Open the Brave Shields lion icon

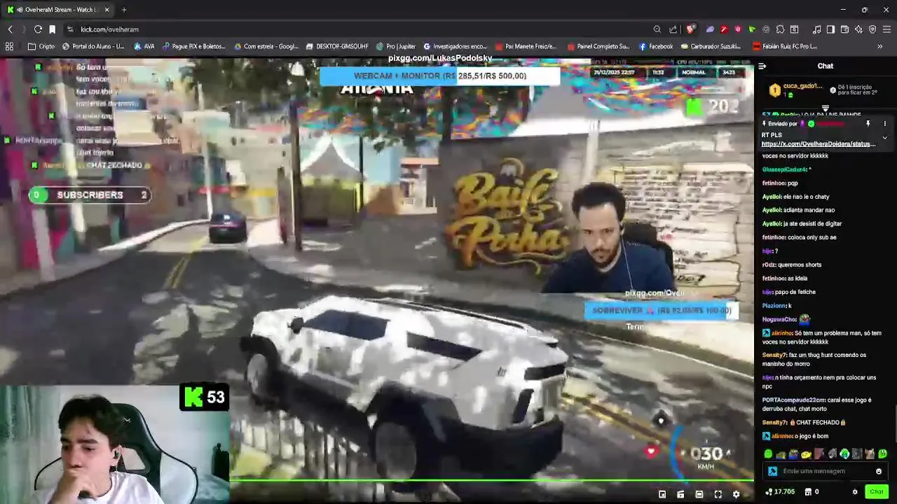(691, 29)
